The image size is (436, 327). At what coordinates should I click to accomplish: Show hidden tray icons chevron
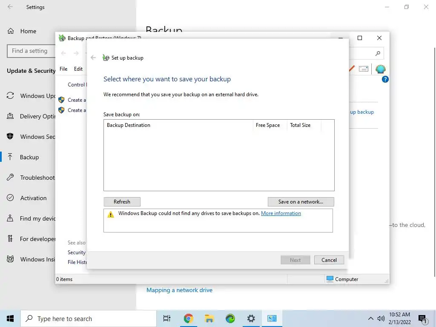pyautogui.click(x=371, y=318)
